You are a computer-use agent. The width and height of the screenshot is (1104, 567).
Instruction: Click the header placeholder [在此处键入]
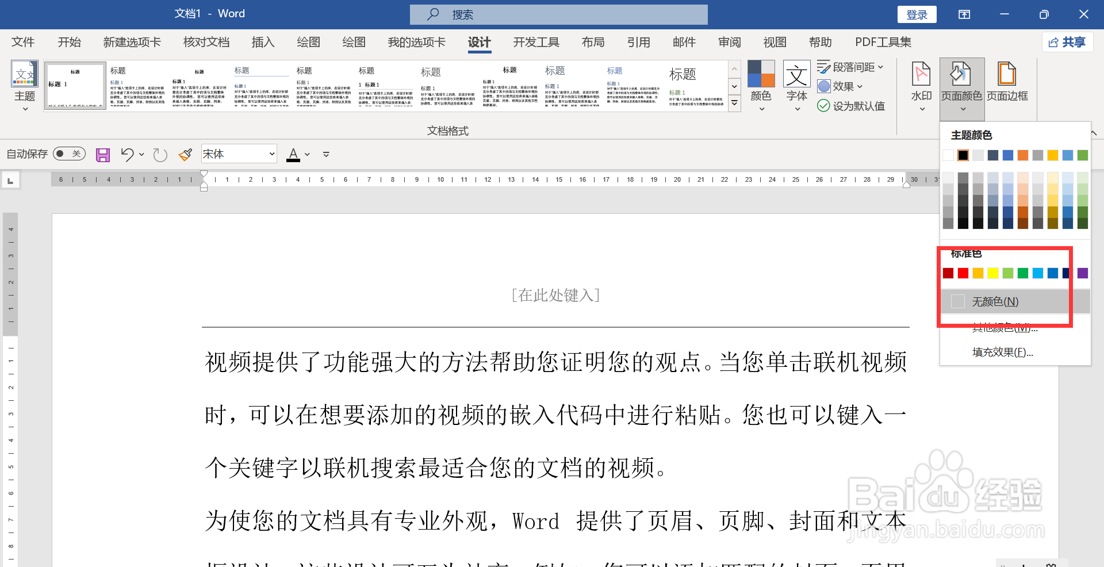point(555,295)
